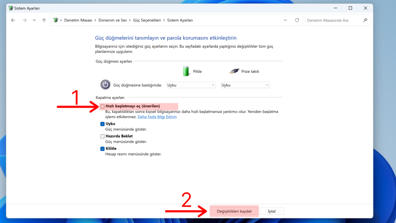This screenshot has width=396, height=223.
Task: Click the green battery Pilde icon
Action: (x=186, y=71)
